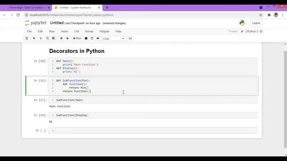The height and width of the screenshot is (161, 287).
Task: Click the 'return function()' line in SubFunction cell
Action: pyautogui.click(x=77, y=91)
